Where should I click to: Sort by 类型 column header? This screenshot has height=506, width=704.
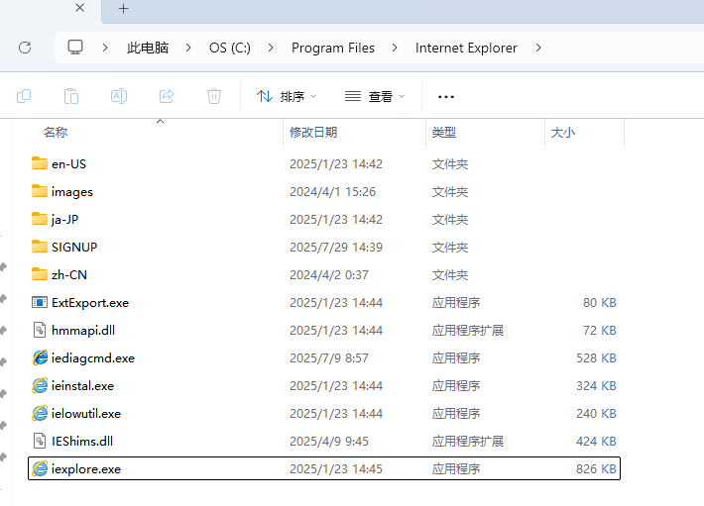(444, 133)
